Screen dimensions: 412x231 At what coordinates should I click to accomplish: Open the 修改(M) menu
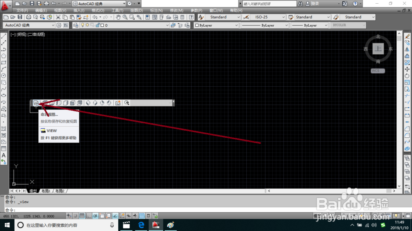(177, 11)
